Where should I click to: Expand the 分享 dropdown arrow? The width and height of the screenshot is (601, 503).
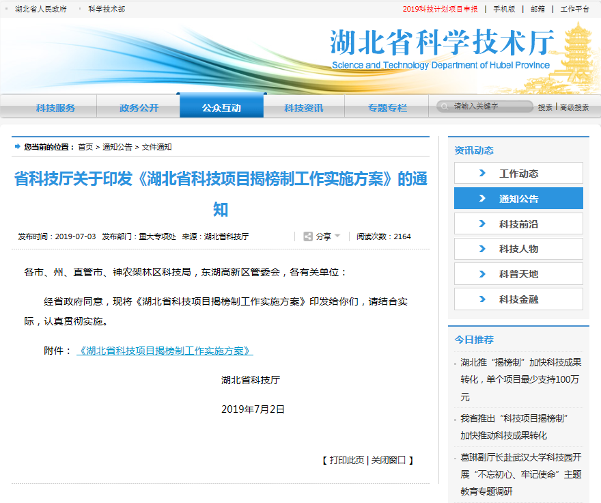[337, 236]
